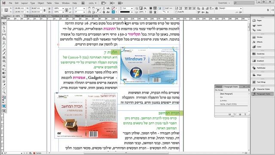The height and width of the screenshot is (155, 275).
Task: Open the Essentials workspace switcher
Action: [224, 3]
